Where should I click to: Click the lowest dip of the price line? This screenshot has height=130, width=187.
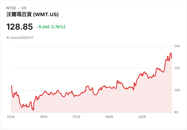pos(33,110)
